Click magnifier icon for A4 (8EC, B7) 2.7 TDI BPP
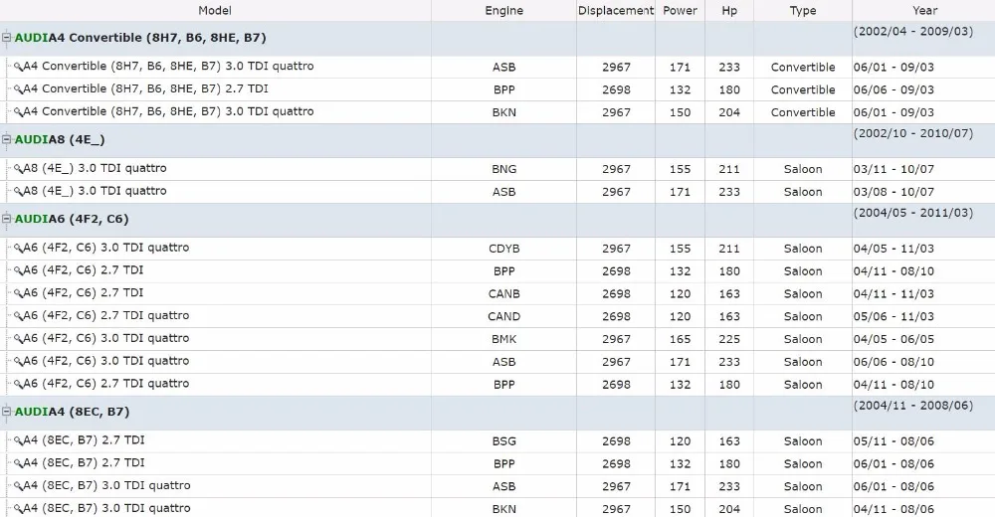The height and width of the screenshot is (517, 995). (x=18, y=463)
